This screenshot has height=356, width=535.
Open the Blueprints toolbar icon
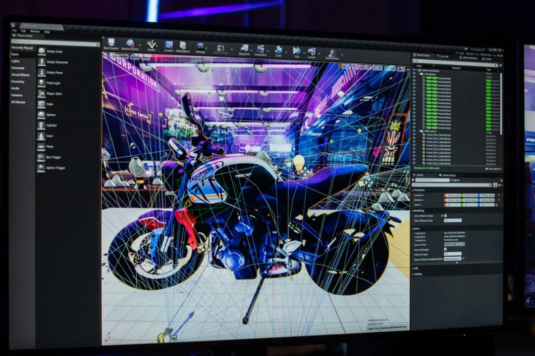244,49
